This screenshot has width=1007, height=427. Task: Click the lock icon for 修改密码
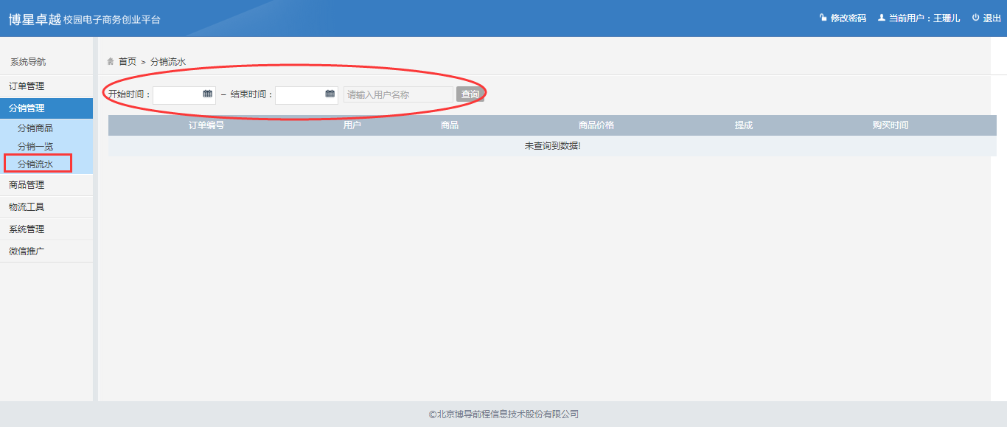[x=823, y=18]
